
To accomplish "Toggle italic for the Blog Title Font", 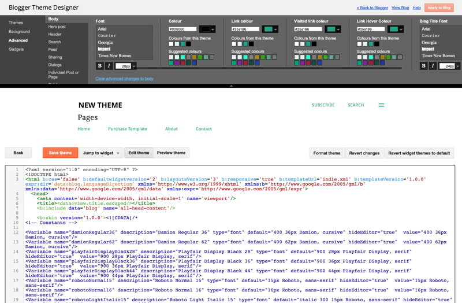I will (x=433, y=66).
